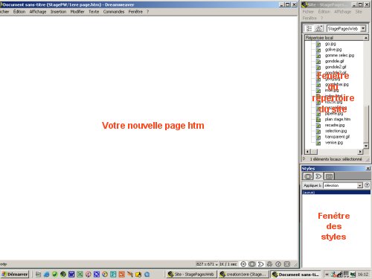This screenshot has height=279, width=372.
Task: Select venise.jpg in the file list
Action: [x=334, y=143]
